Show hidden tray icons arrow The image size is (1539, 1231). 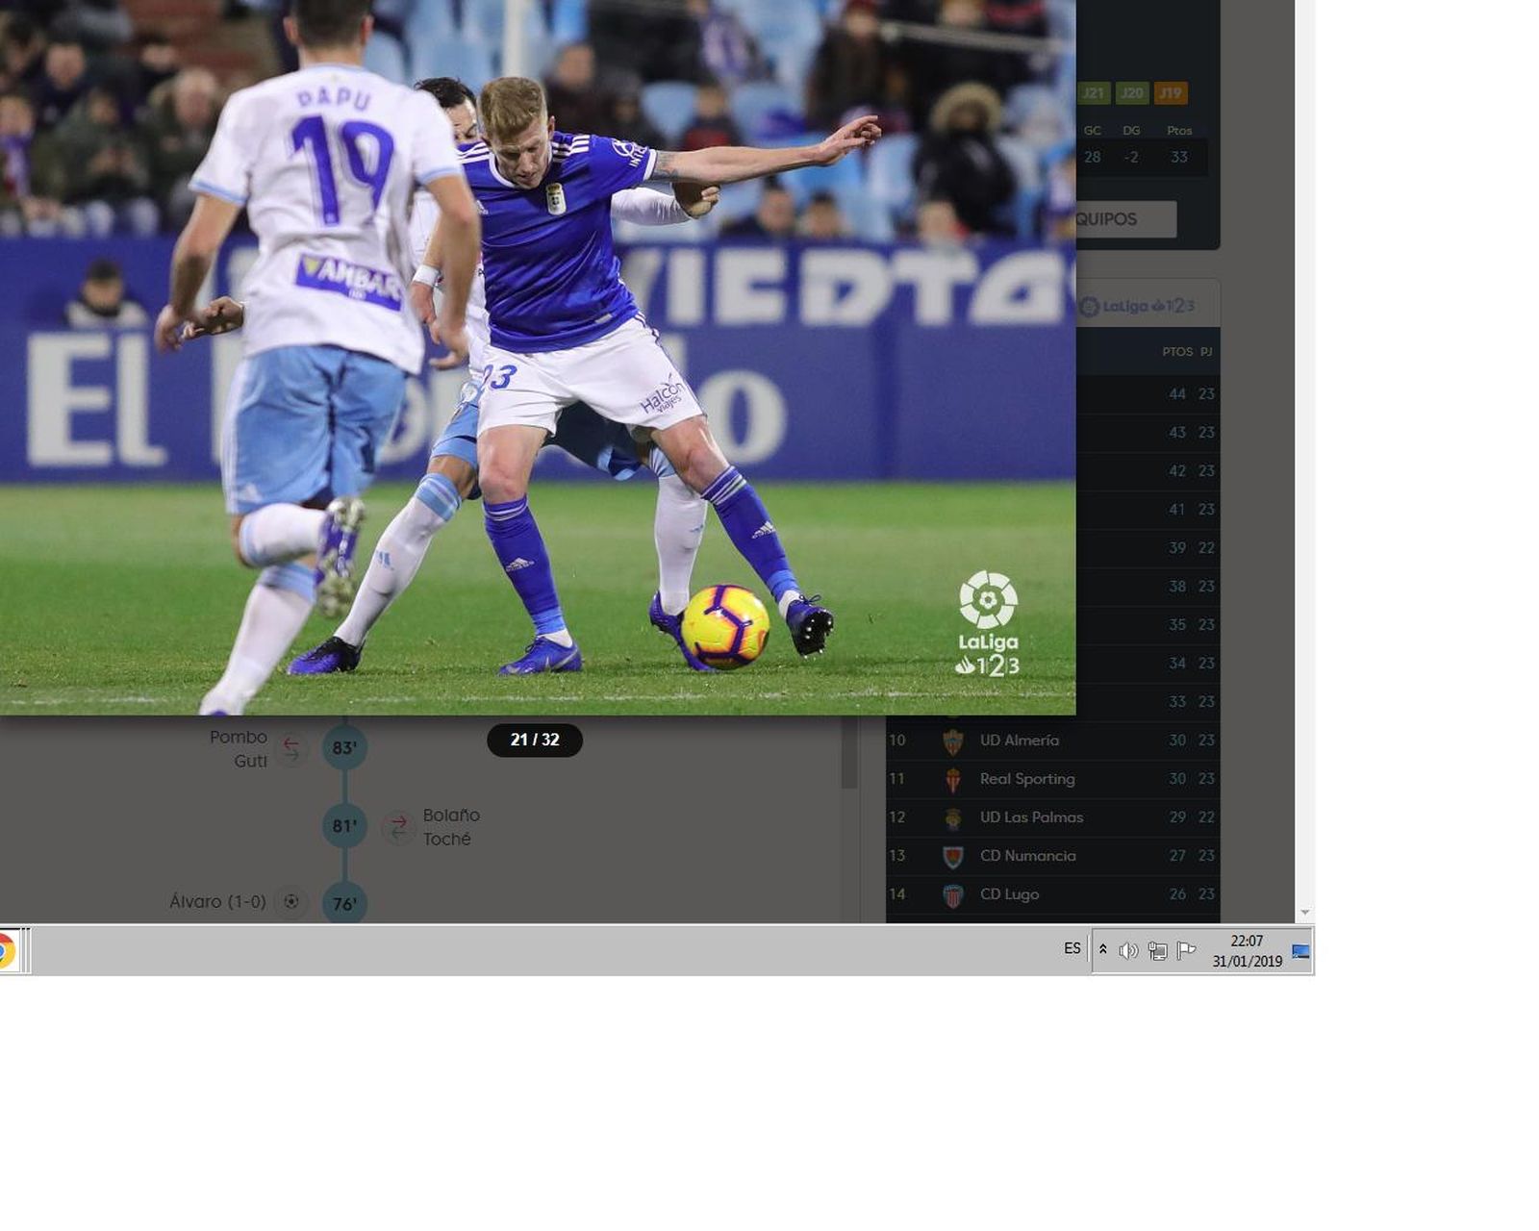click(1102, 950)
